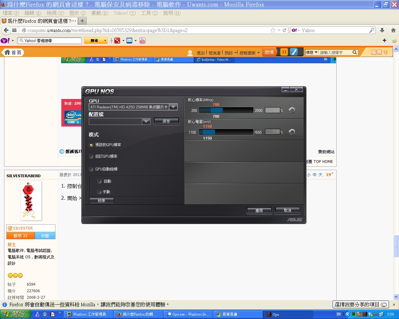
Task: Enable the GPU自動超頻 mode
Action: (x=91, y=169)
